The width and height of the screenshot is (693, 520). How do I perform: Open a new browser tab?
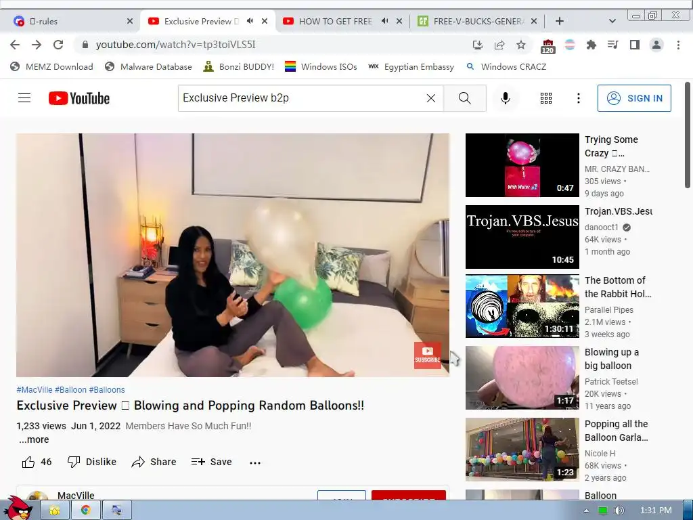[560, 21]
